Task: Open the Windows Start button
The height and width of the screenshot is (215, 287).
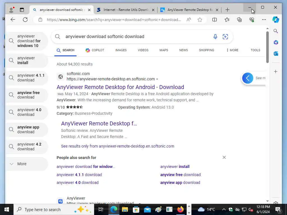Action: (7, 209)
